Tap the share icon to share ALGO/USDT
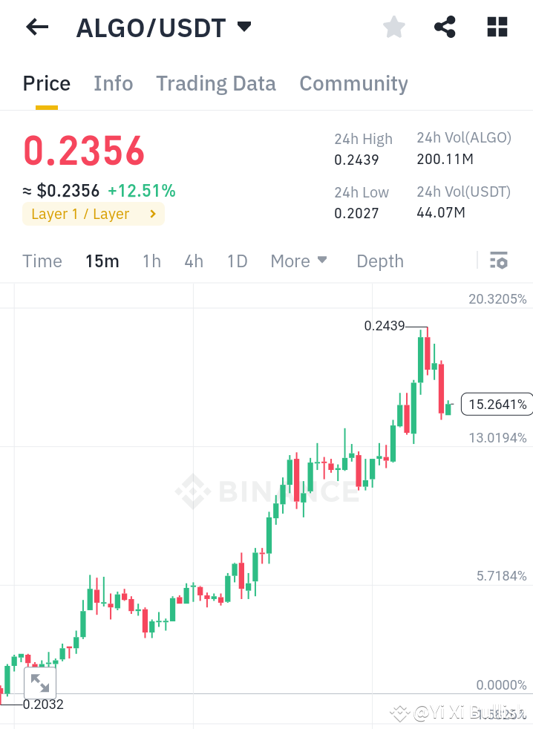This screenshot has height=729, width=533. [444, 27]
